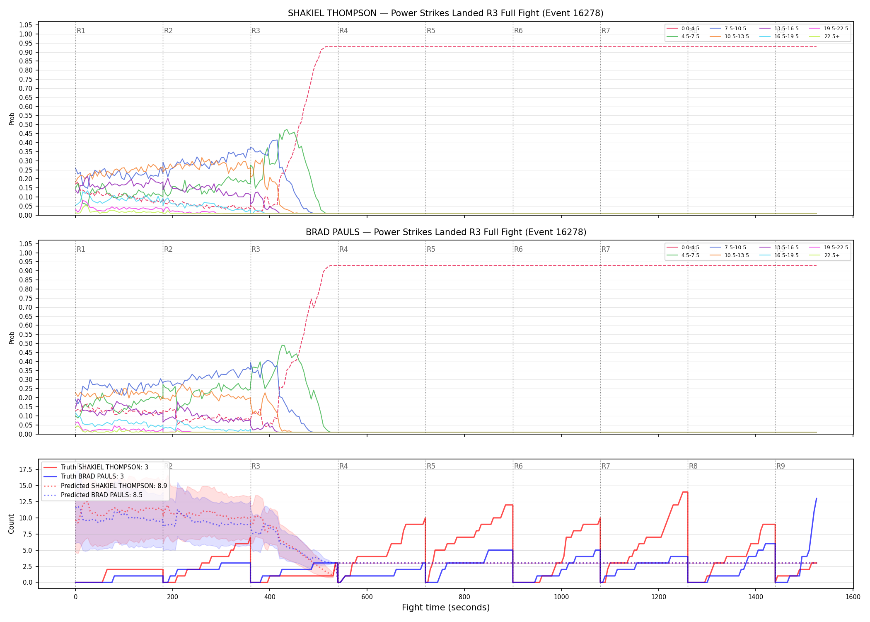Click the R1 round marker in Pauls chart
Viewport: 870px width, 622px height.
[81, 249]
